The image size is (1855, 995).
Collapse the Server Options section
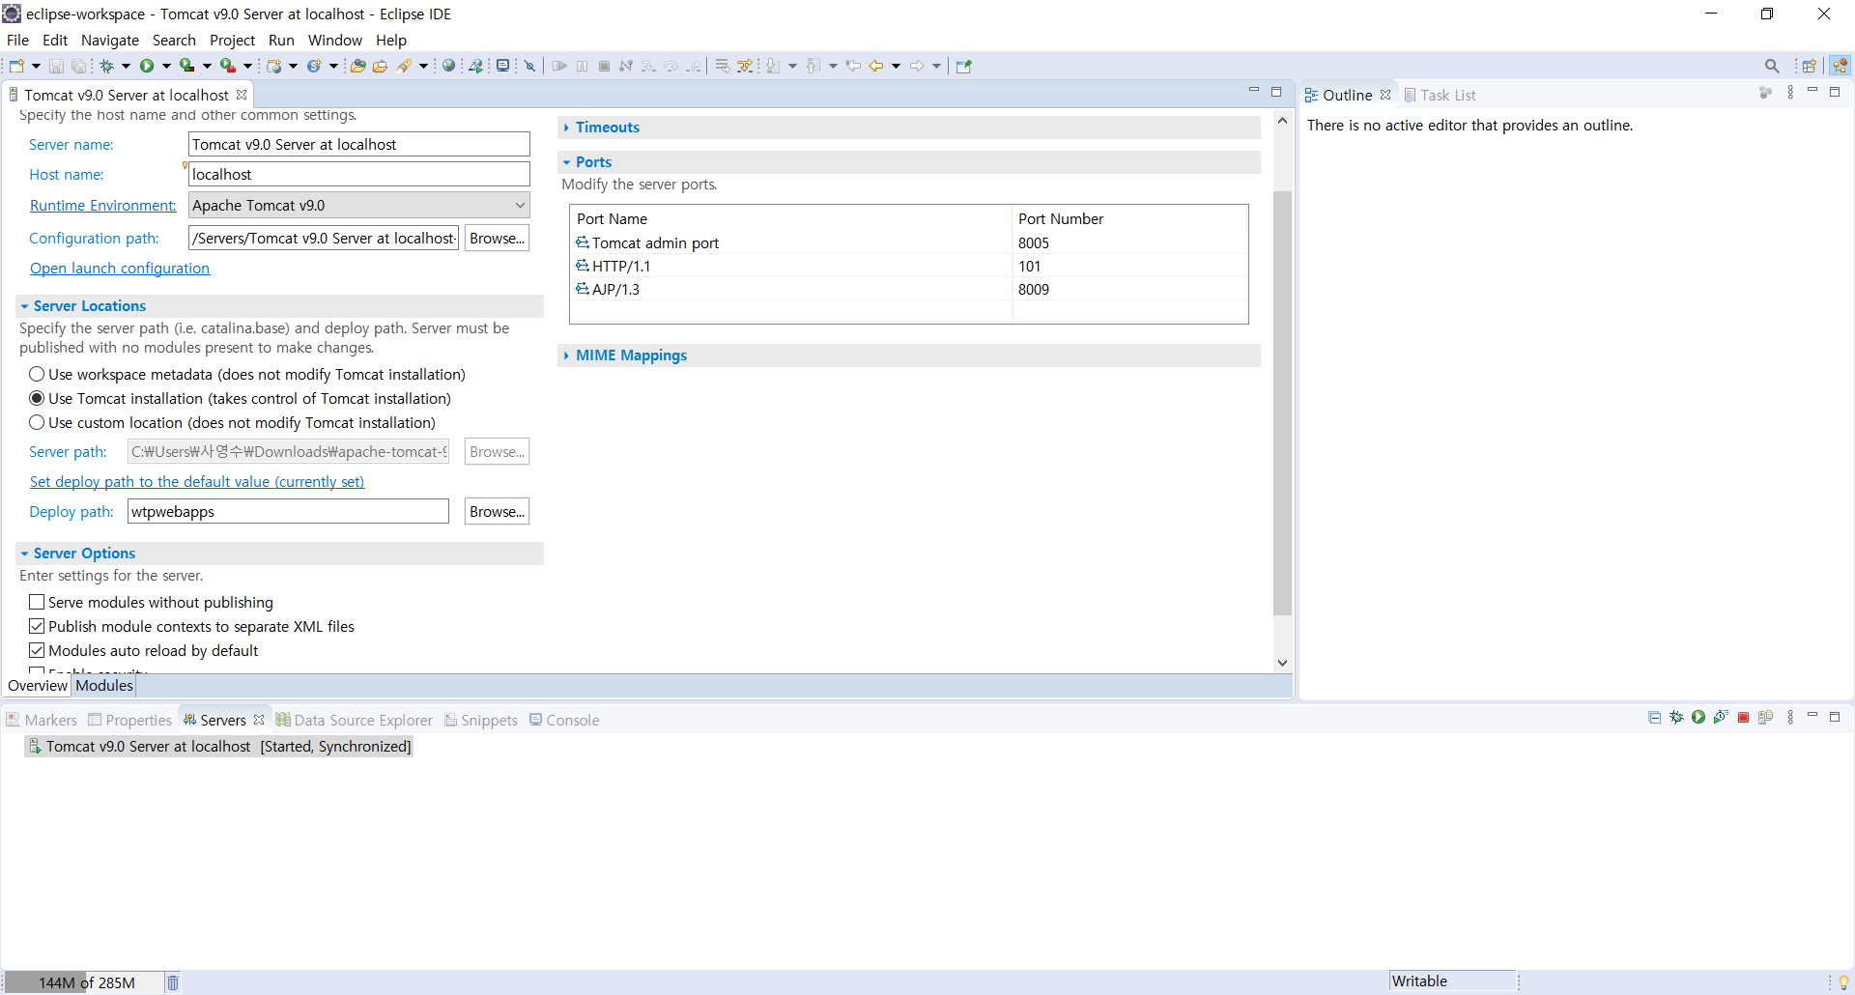click(x=24, y=554)
